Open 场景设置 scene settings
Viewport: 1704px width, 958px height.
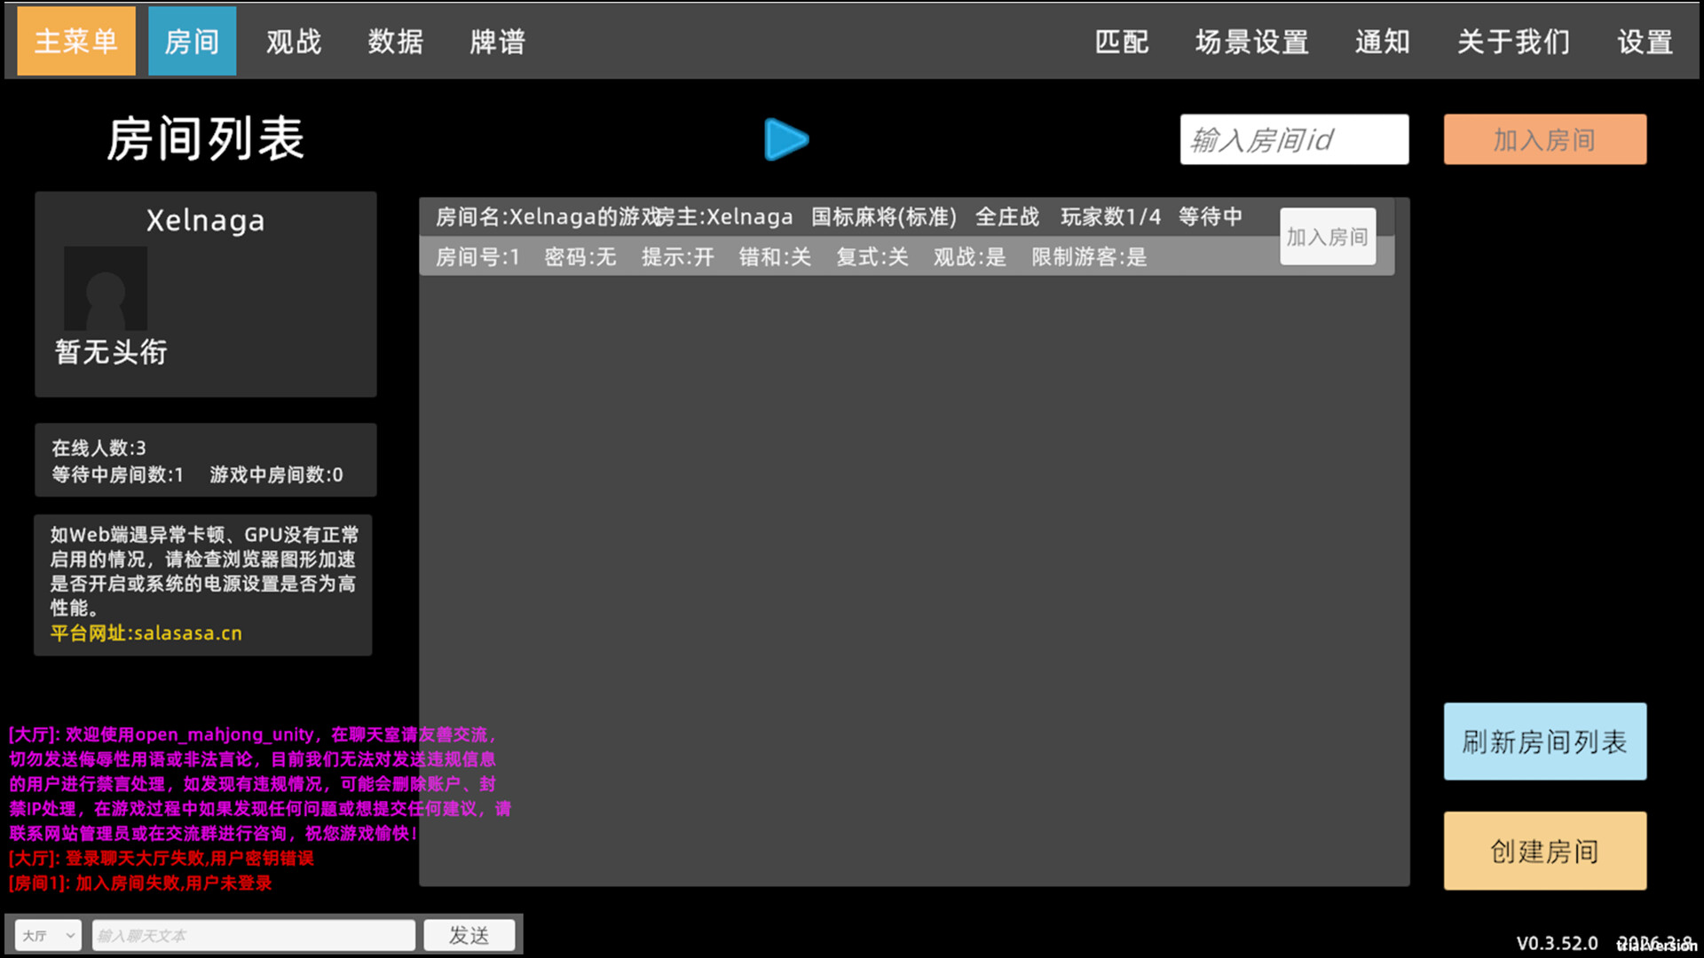tap(1251, 41)
